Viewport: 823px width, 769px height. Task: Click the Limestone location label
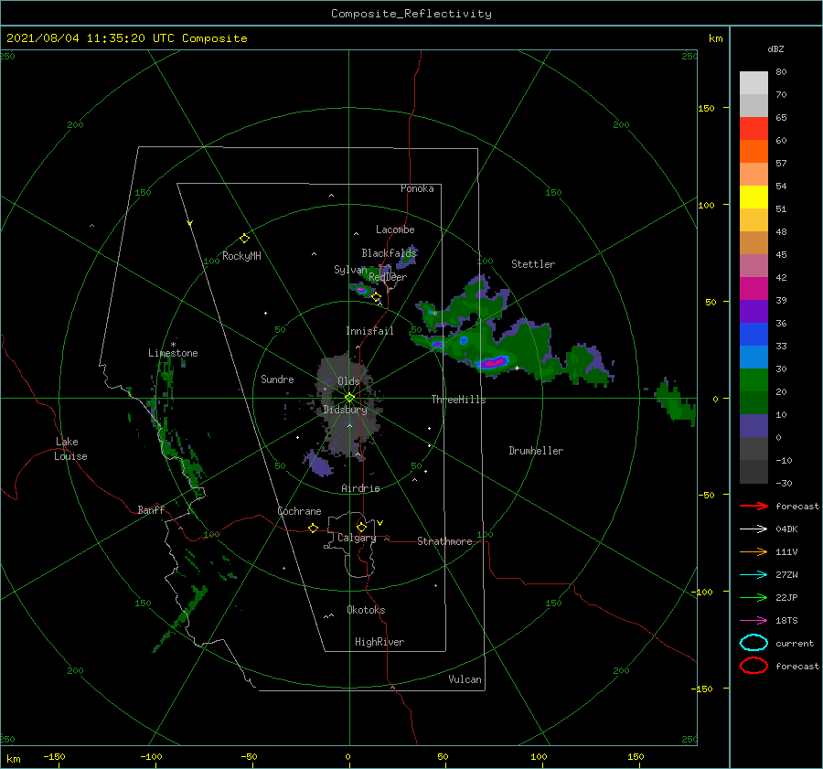point(173,353)
